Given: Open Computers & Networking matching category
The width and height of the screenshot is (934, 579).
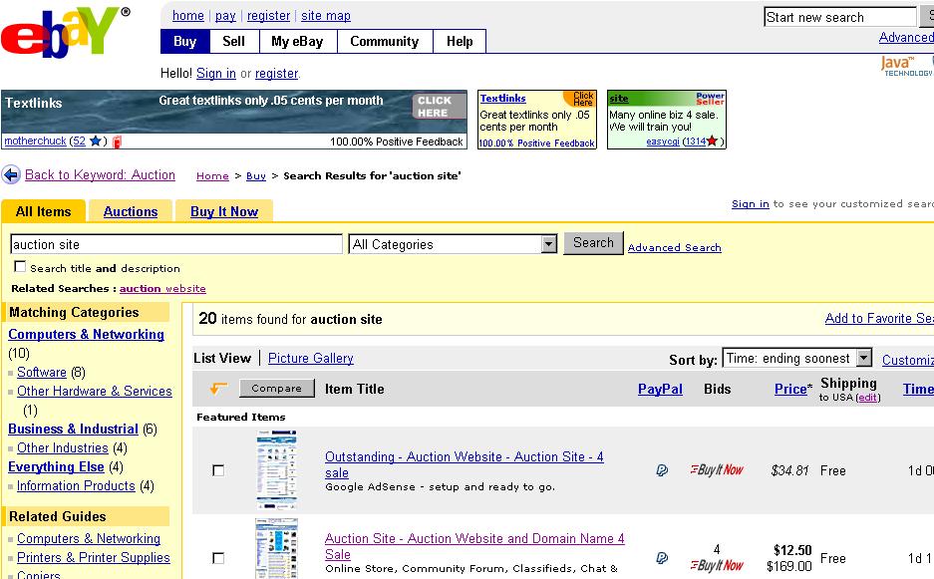Looking at the screenshot, I should click(x=87, y=335).
